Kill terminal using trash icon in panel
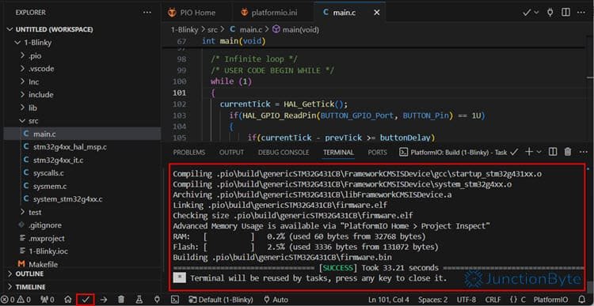Image resolution: width=594 pixels, height=306 pixels. [x=568, y=152]
